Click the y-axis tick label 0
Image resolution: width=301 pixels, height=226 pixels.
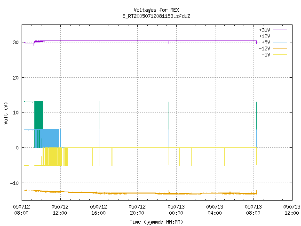(17, 148)
